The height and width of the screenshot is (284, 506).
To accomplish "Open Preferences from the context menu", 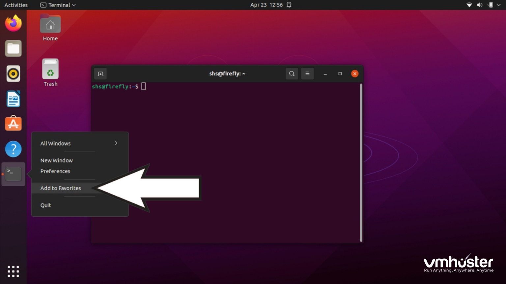I will coord(55,171).
